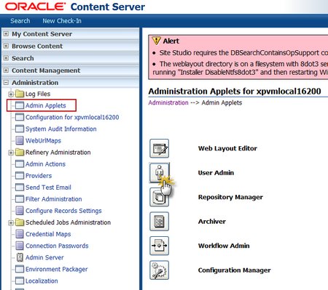This screenshot has width=328, height=290.
Task: Click the Repository Manager label
Action: coord(230,197)
